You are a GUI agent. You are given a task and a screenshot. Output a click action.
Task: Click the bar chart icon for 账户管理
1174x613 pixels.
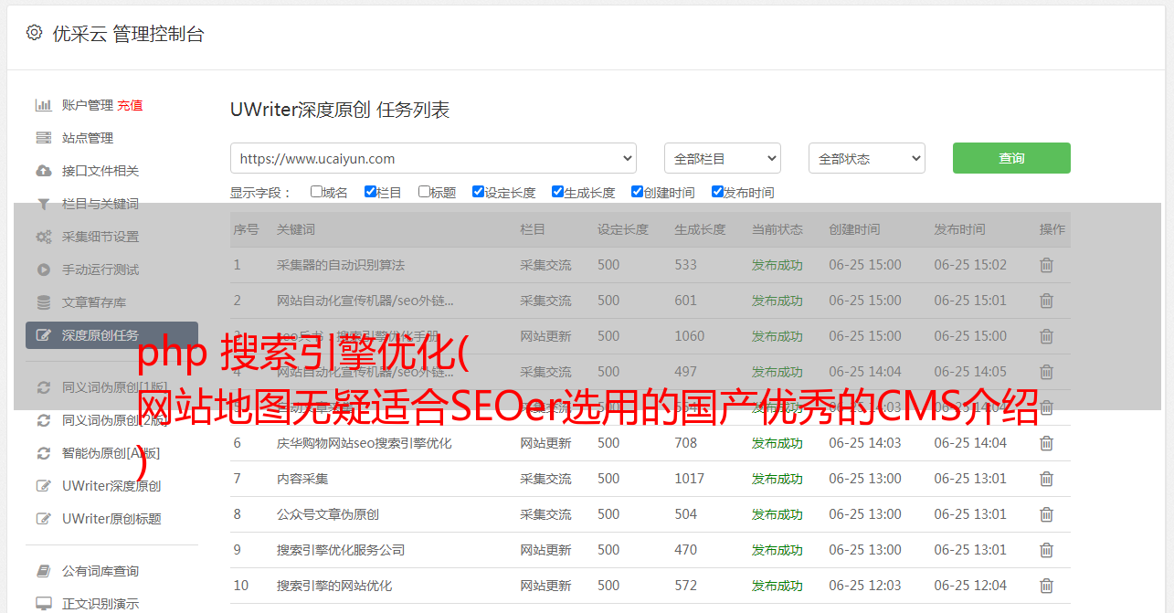43,105
